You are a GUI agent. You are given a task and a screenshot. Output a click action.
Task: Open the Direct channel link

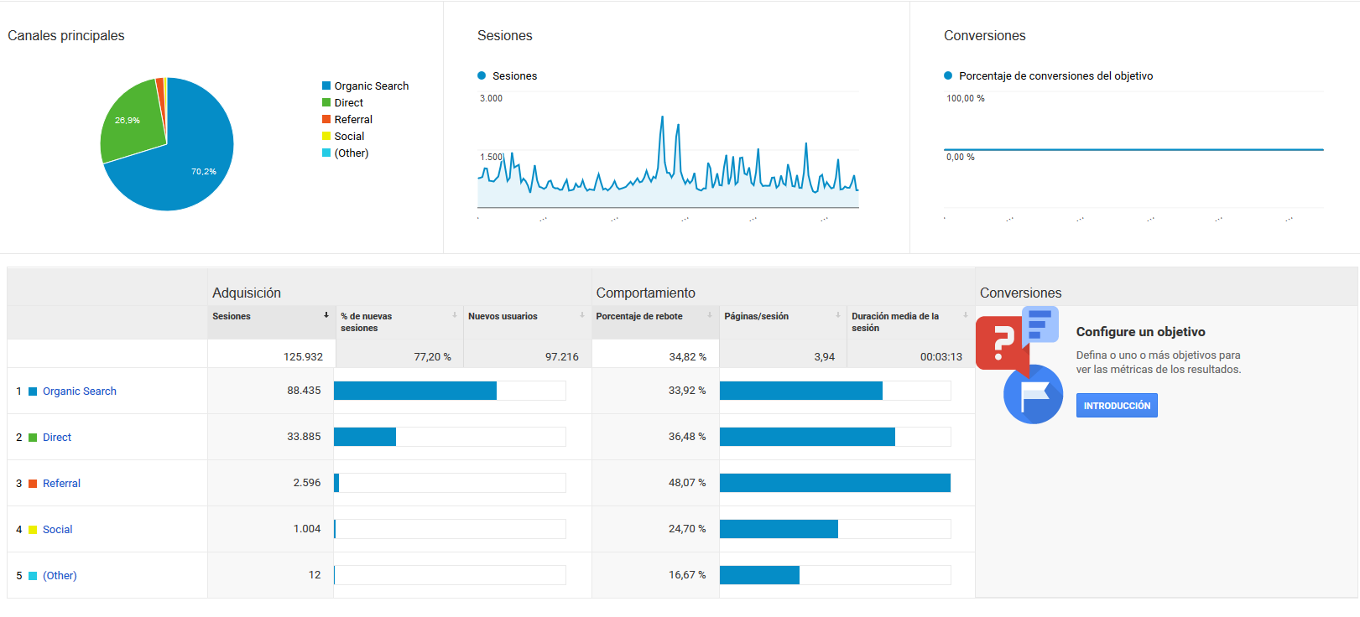tap(57, 438)
